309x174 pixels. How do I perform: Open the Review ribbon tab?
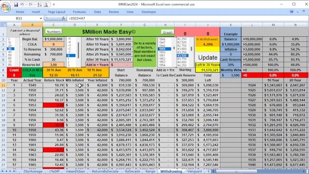[114, 12]
